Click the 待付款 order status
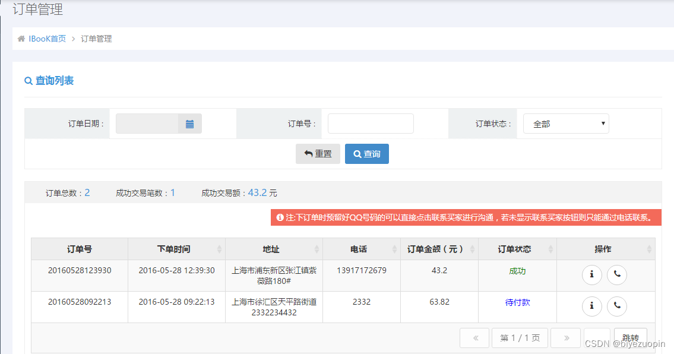 [x=518, y=302]
